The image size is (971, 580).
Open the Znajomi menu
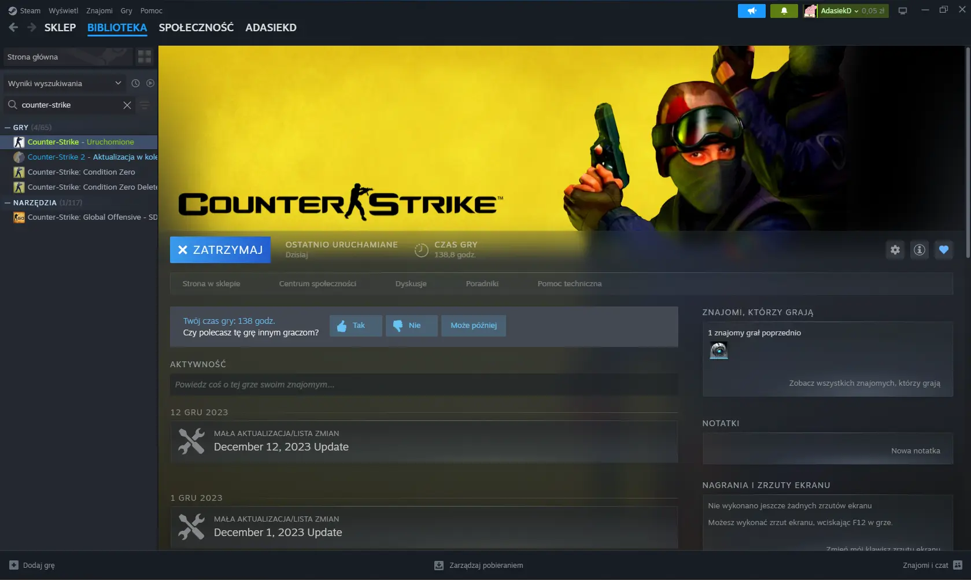click(x=99, y=10)
